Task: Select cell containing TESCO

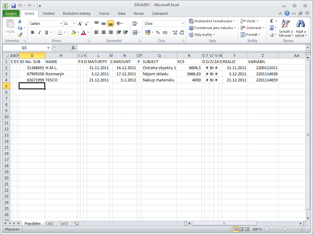Action: (x=61, y=80)
